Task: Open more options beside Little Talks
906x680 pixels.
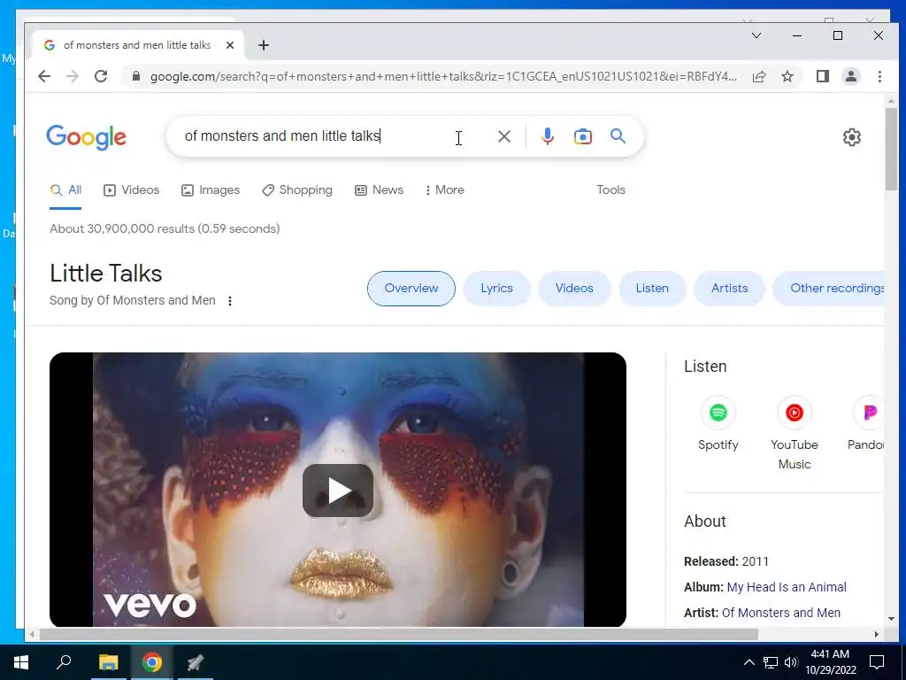Action: (230, 301)
